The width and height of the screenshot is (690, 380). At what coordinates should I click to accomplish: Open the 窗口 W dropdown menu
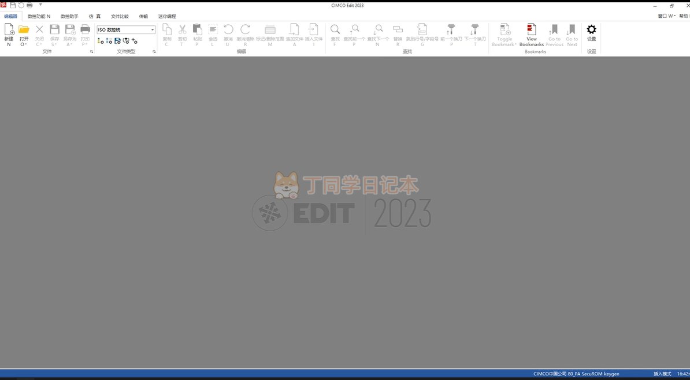point(667,16)
